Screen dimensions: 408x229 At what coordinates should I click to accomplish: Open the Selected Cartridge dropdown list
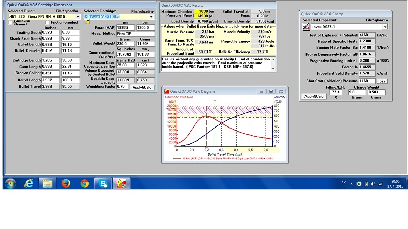coord(151,17)
